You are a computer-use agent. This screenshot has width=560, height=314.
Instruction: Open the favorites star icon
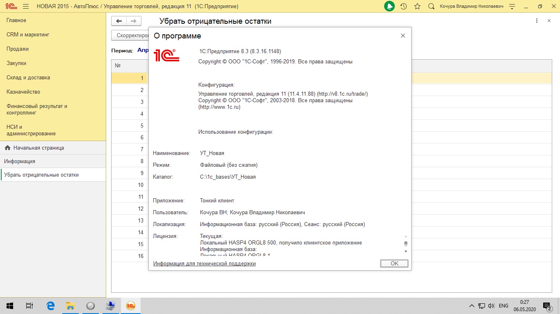(417, 6)
